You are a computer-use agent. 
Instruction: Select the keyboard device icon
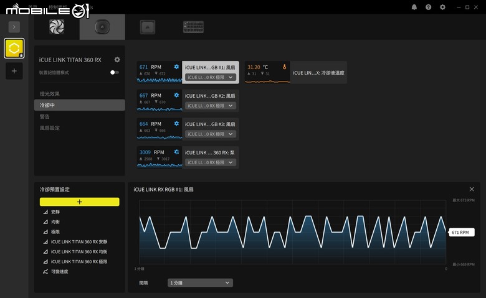(193, 27)
